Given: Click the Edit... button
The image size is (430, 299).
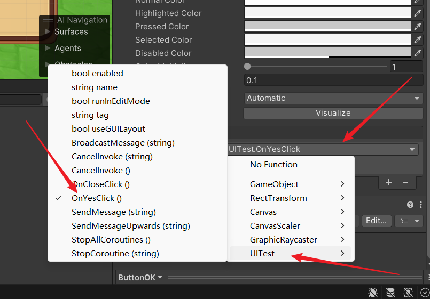Looking at the screenshot, I should tap(376, 221).
